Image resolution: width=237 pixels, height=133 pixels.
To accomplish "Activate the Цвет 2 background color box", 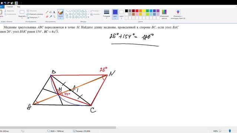I will click(121, 14).
